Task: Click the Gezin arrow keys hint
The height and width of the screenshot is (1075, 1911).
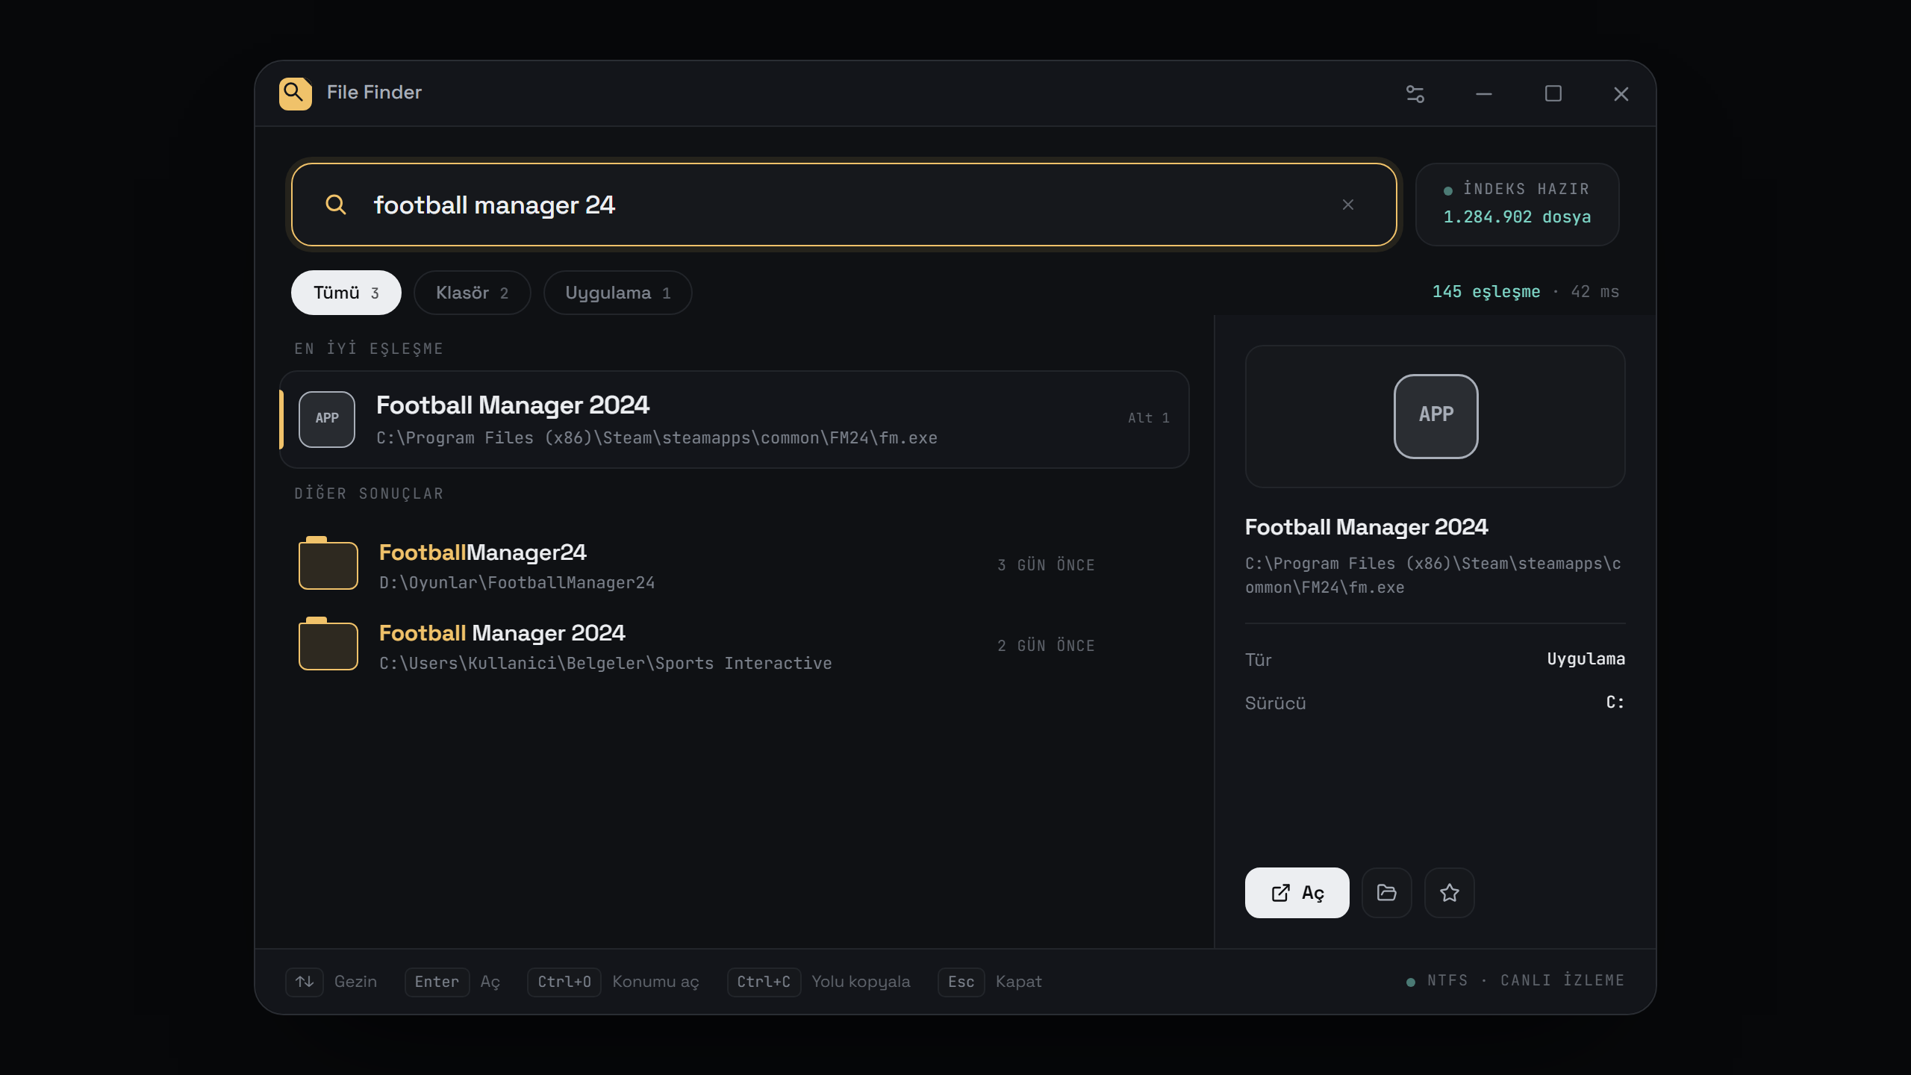Action: (x=331, y=982)
